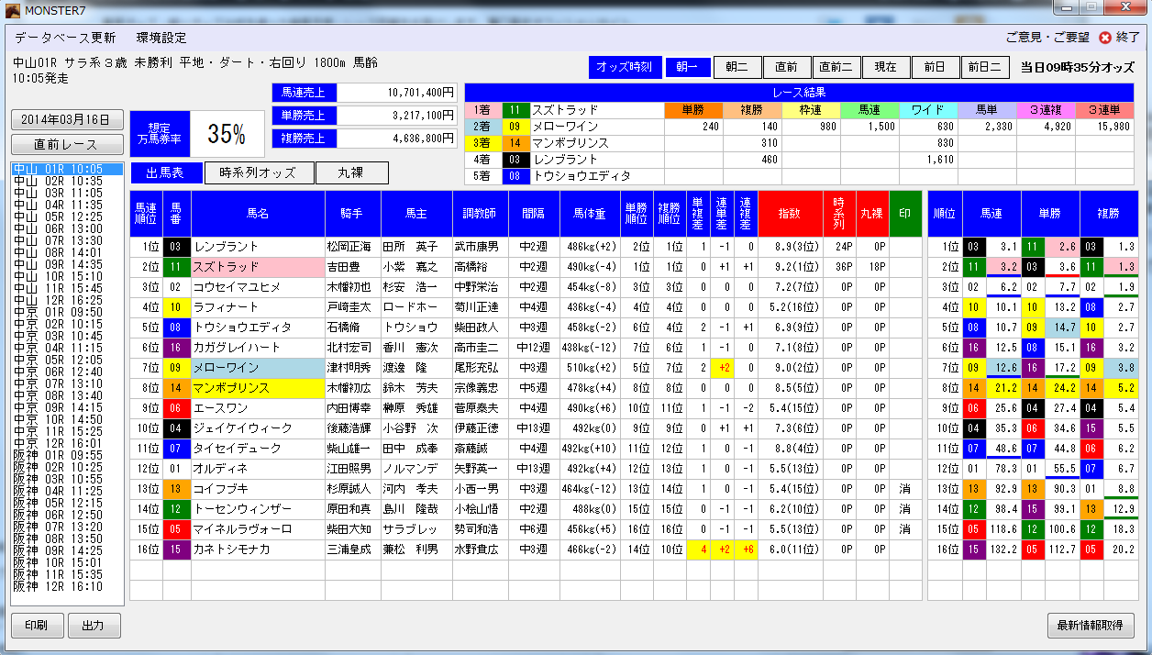Select race 阪神 11R 15:35 in list

[x=67, y=574]
